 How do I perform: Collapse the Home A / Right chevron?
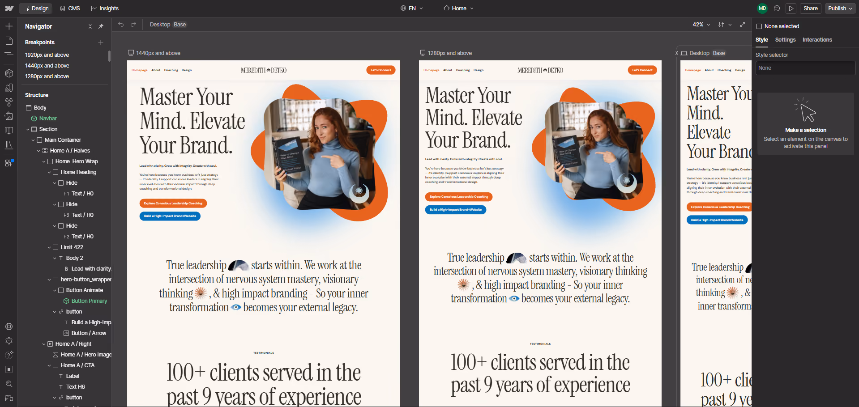(x=44, y=344)
